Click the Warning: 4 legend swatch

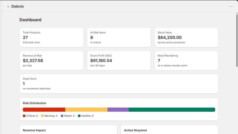click(x=42, y=116)
